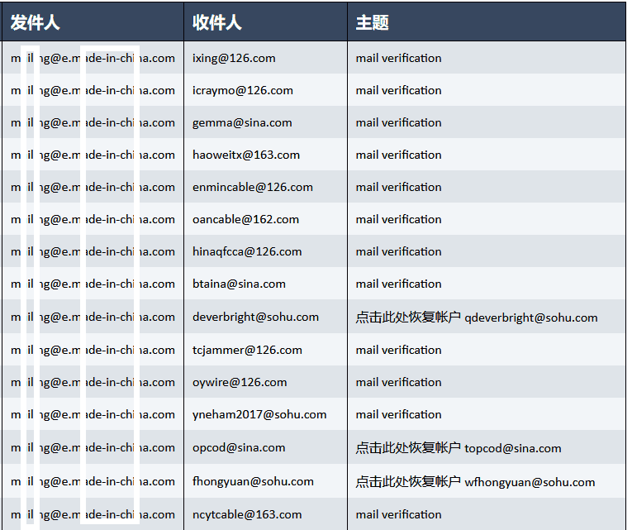Select recipient ixing@126.com

234,58
